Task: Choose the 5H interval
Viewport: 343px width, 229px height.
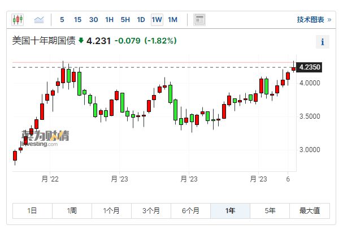Action: pyautogui.click(x=125, y=20)
